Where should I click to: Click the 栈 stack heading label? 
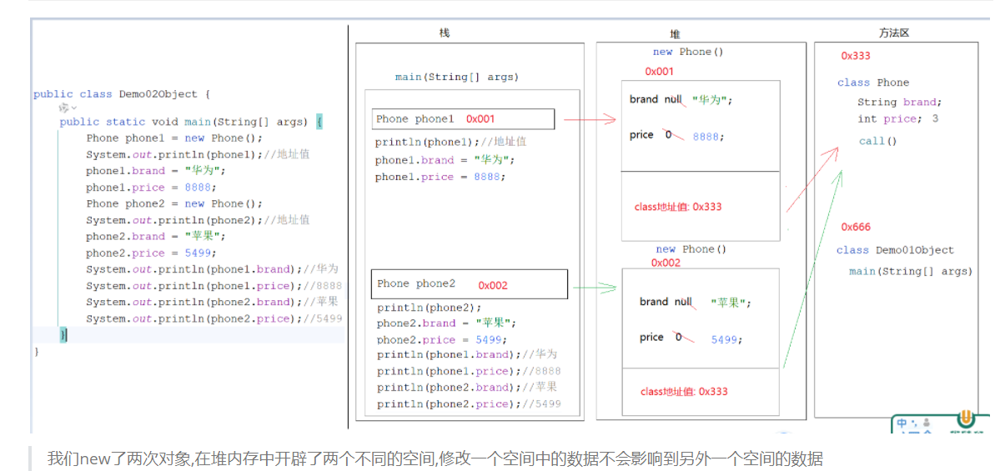pyautogui.click(x=445, y=33)
